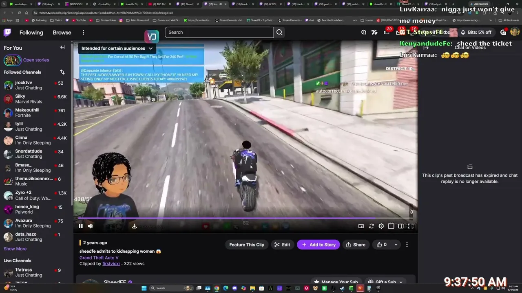
Task: Collapse chat from player controls
Action: (401, 226)
